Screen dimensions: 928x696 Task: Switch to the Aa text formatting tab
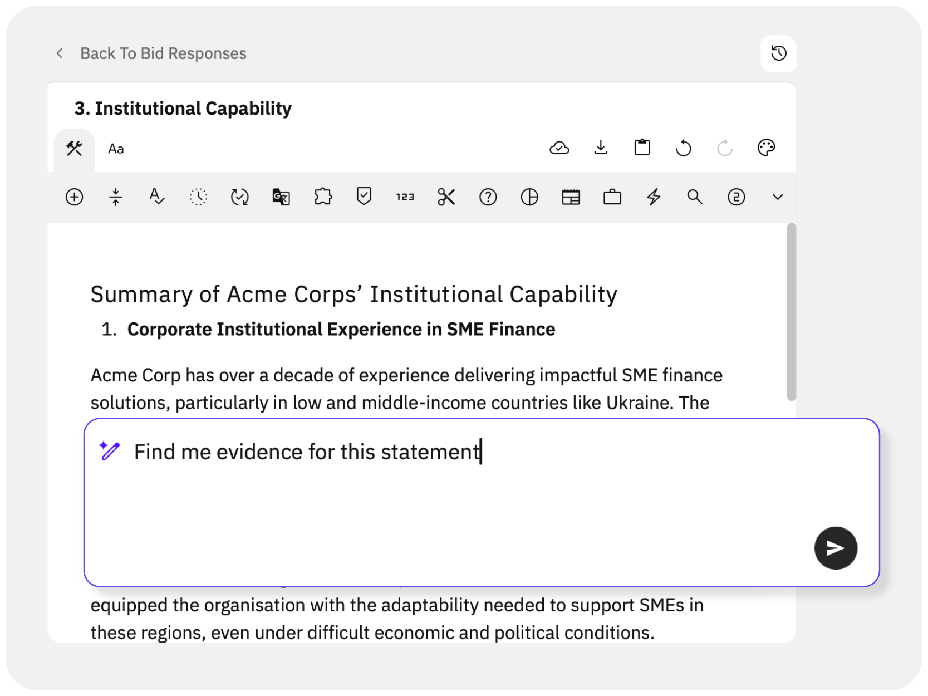pyautogui.click(x=116, y=149)
